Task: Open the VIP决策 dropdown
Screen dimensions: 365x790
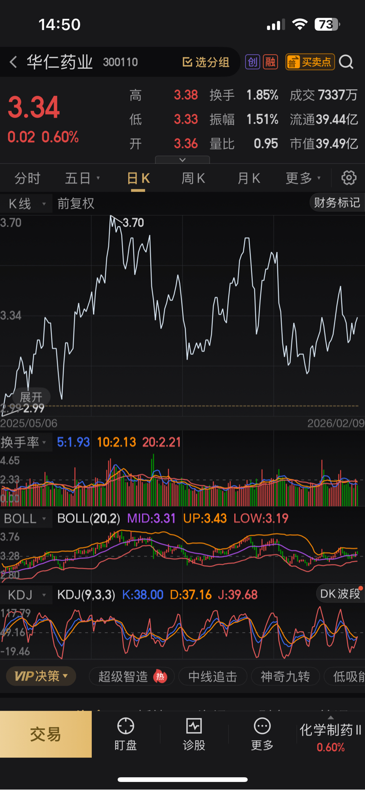Action: [41, 676]
